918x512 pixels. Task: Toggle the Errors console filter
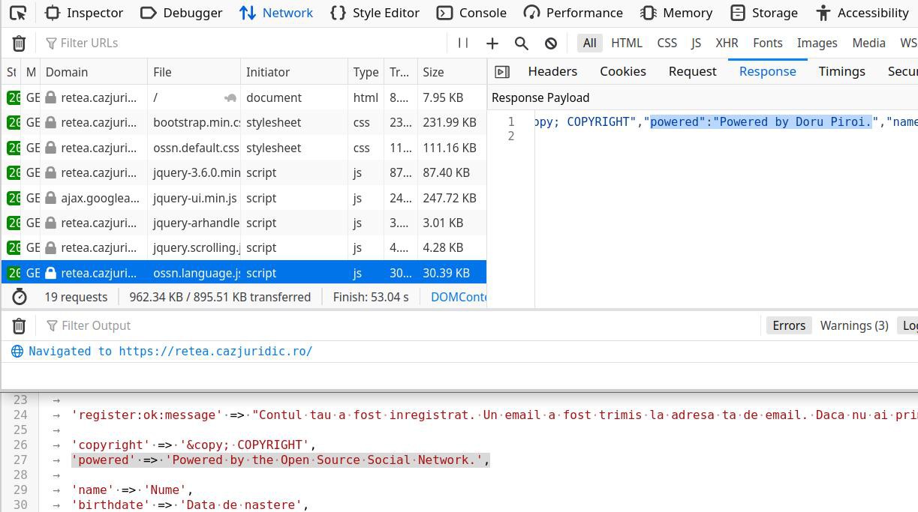789,325
